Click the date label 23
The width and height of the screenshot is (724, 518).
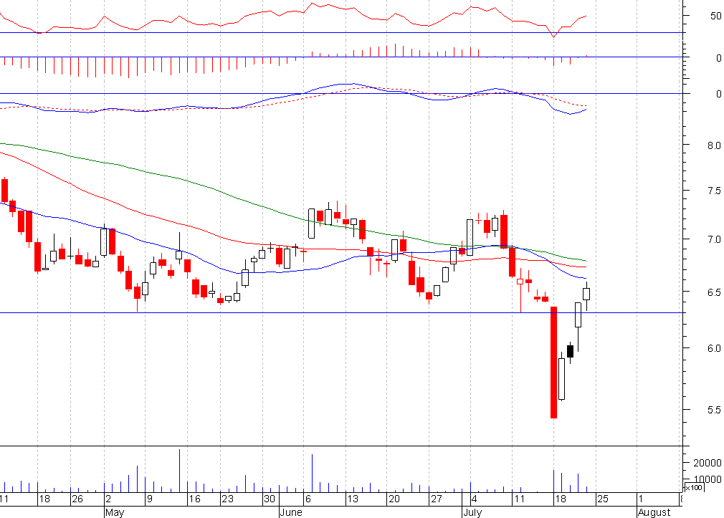click(228, 499)
